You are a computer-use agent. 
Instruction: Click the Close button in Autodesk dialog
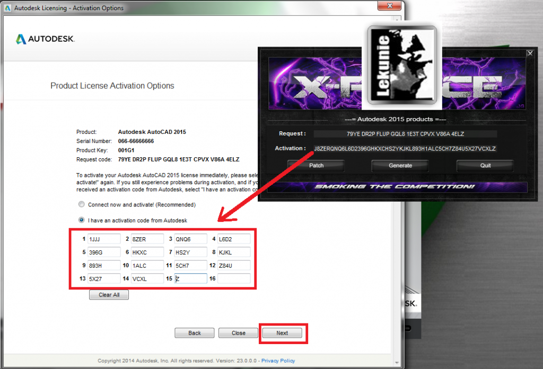click(x=238, y=332)
